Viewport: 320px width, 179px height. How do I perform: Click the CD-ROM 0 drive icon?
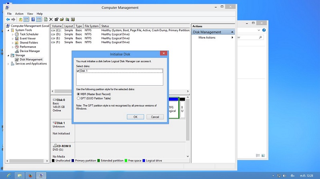tap(54, 146)
